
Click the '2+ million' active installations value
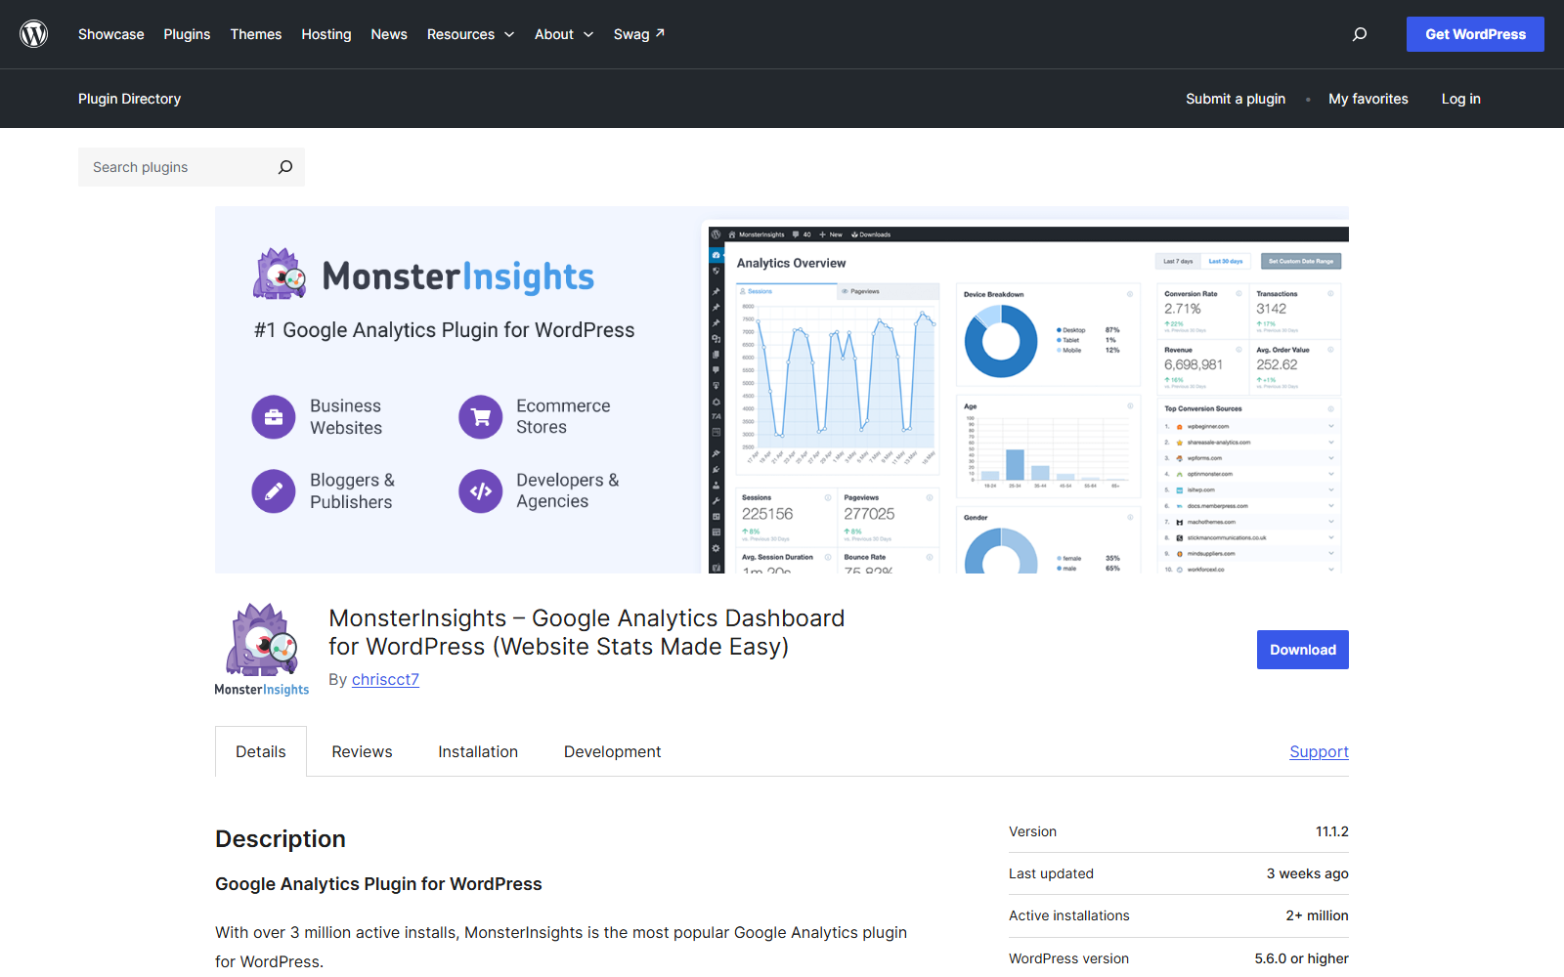1317,915
